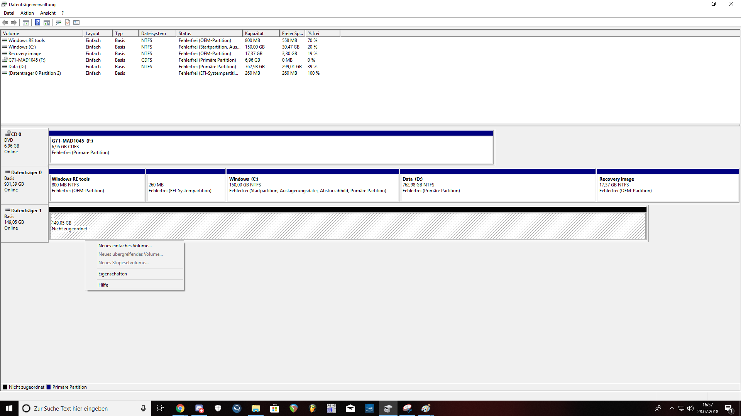Open the Ansicht menu
The height and width of the screenshot is (416, 741).
[x=48, y=13]
